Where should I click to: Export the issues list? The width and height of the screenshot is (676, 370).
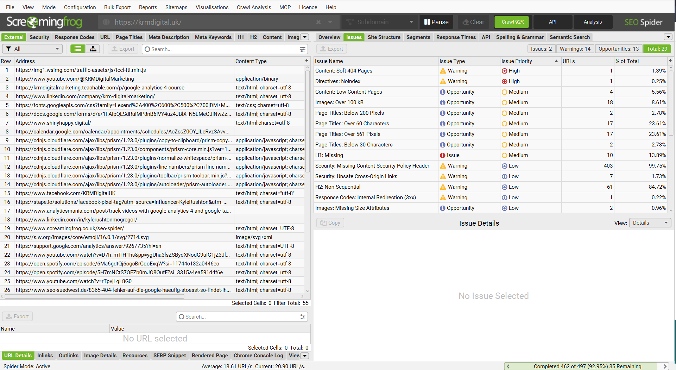coord(331,49)
